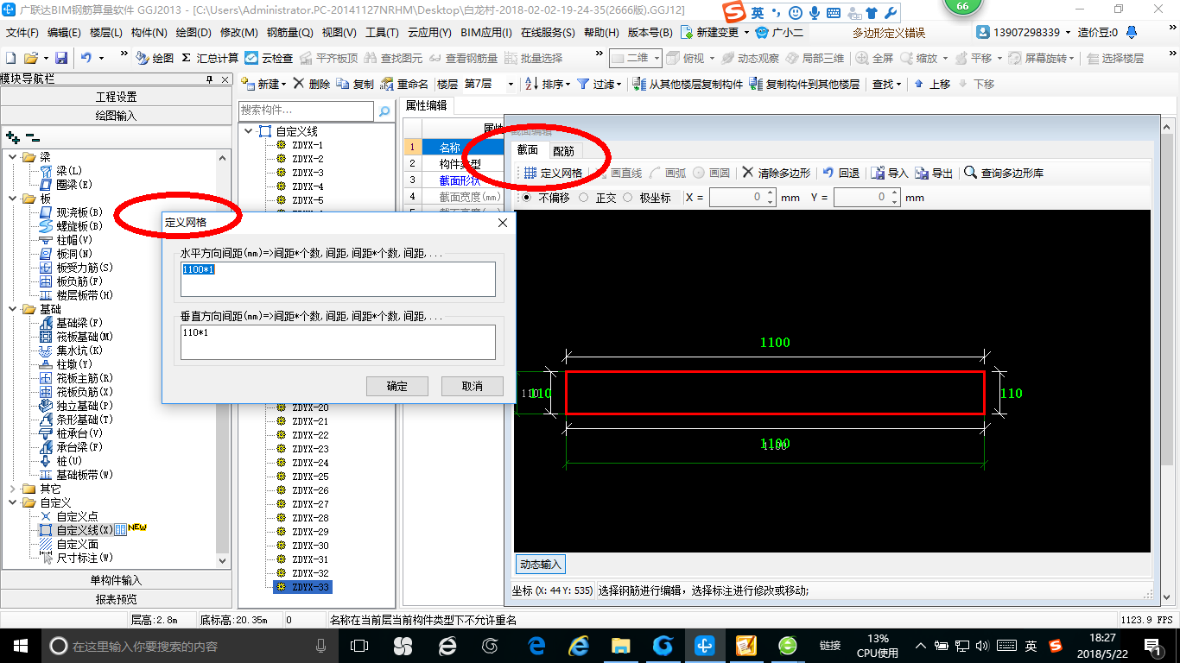This screenshot has height=663, width=1180.
Task: Click 复制 copy component icon
Action: pyautogui.click(x=355, y=84)
